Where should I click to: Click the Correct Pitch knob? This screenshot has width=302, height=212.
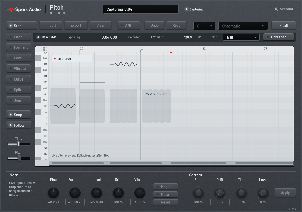pyautogui.click(x=198, y=193)
